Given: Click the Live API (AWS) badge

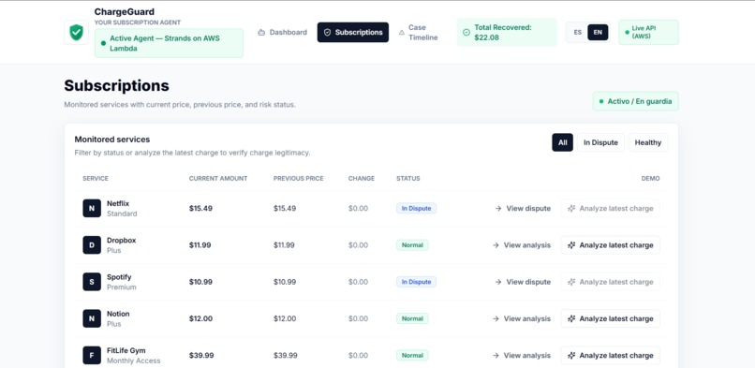Looking at the screenshot, I should click(648, 32).
